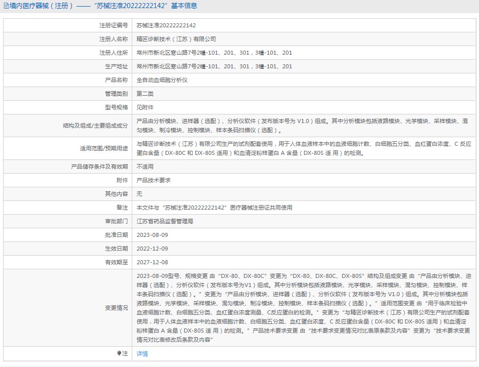Click the address value in the 生产地址 row
Viewport: 479px width, 367px height.
(214, 66)
